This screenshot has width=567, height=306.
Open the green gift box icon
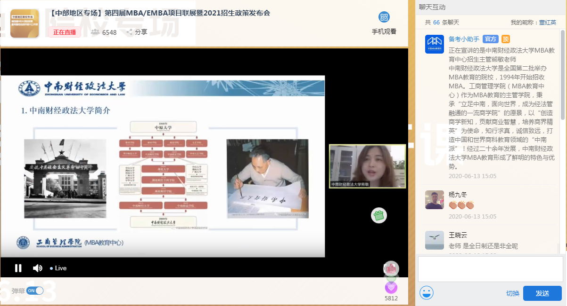click(x=379, y=215)
